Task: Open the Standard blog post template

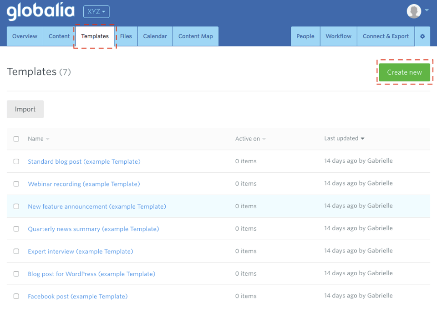Action: click(84, 161)
